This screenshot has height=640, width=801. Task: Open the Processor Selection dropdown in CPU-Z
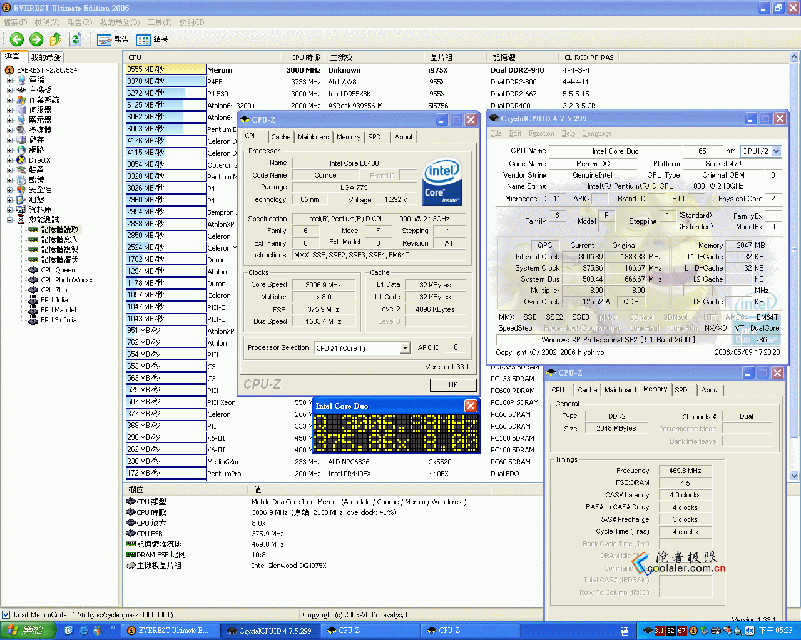pos(405,348)
